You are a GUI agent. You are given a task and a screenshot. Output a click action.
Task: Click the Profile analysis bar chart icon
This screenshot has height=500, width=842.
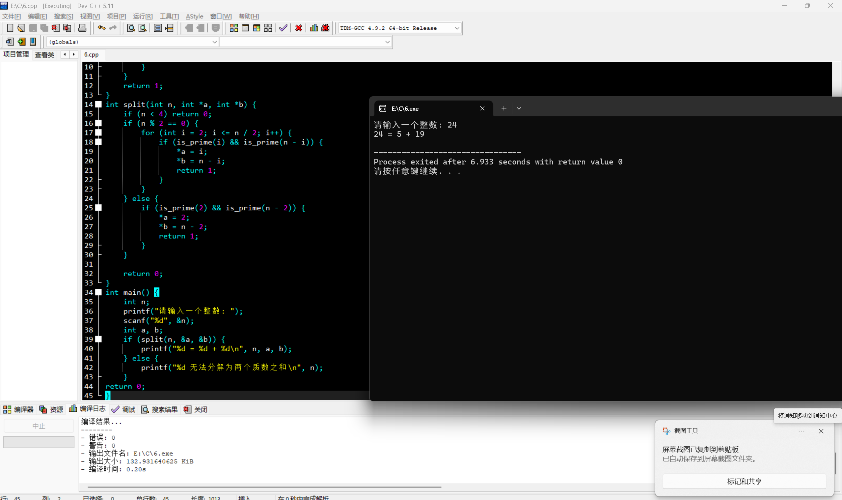click(x=313, y=28)
